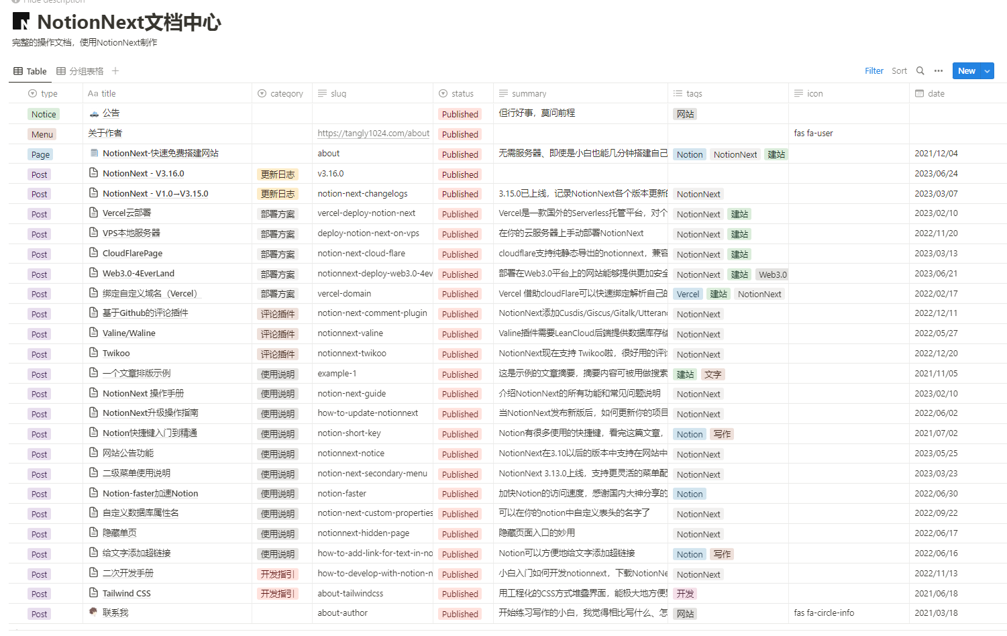Viewport: 1007px width, 636px height.
Task: Select the Web3.0 tag cell
Action: (773, 274)
